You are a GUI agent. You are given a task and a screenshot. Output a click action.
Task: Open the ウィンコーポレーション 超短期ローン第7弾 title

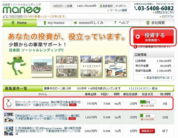pyautogui.click(x=47, y=117)
